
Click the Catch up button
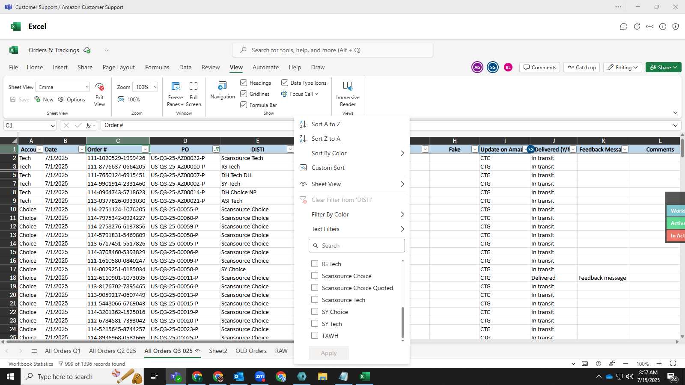(582, 67)
